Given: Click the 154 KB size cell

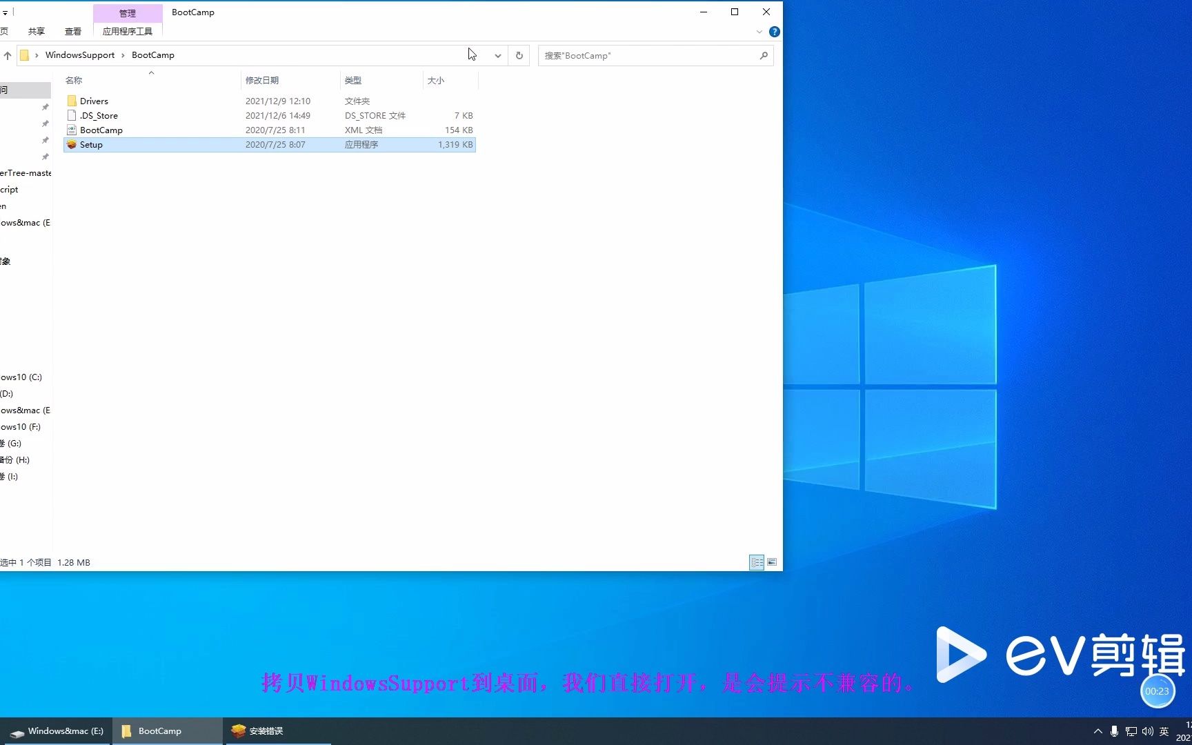Looking at the screenshot, I should coord(459,130).
